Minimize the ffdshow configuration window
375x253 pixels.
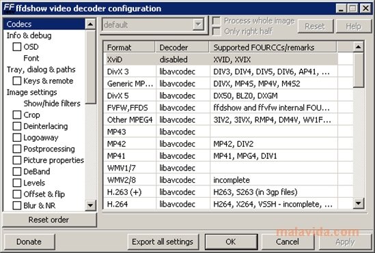coord(342,8)
